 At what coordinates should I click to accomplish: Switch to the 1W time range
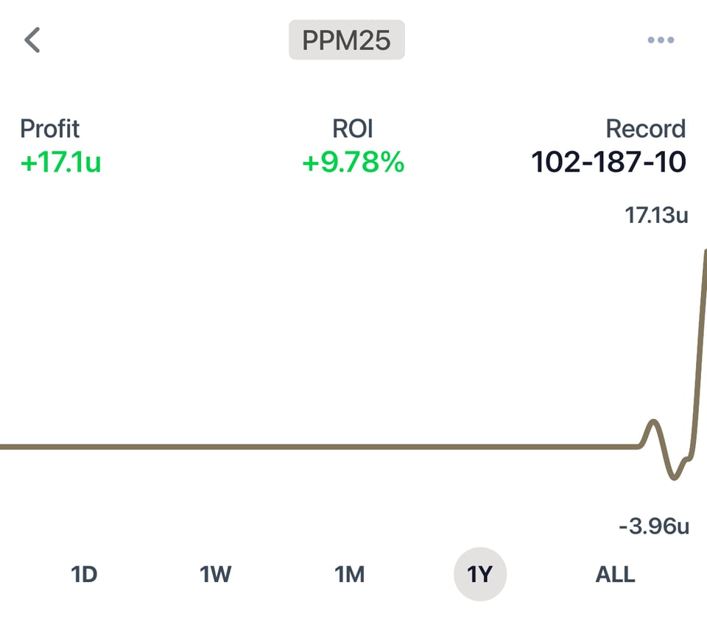point(216,574)
